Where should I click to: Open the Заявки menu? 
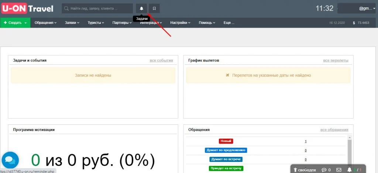click(x=72, y=23)
